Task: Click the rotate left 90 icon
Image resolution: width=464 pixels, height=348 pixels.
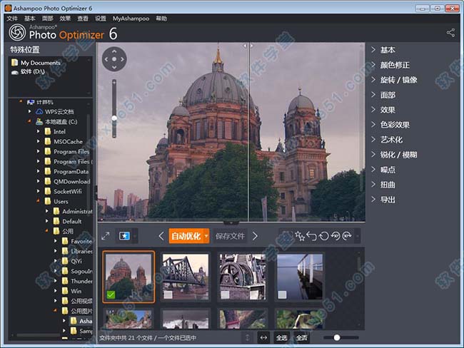Action: tap(336, 236)
